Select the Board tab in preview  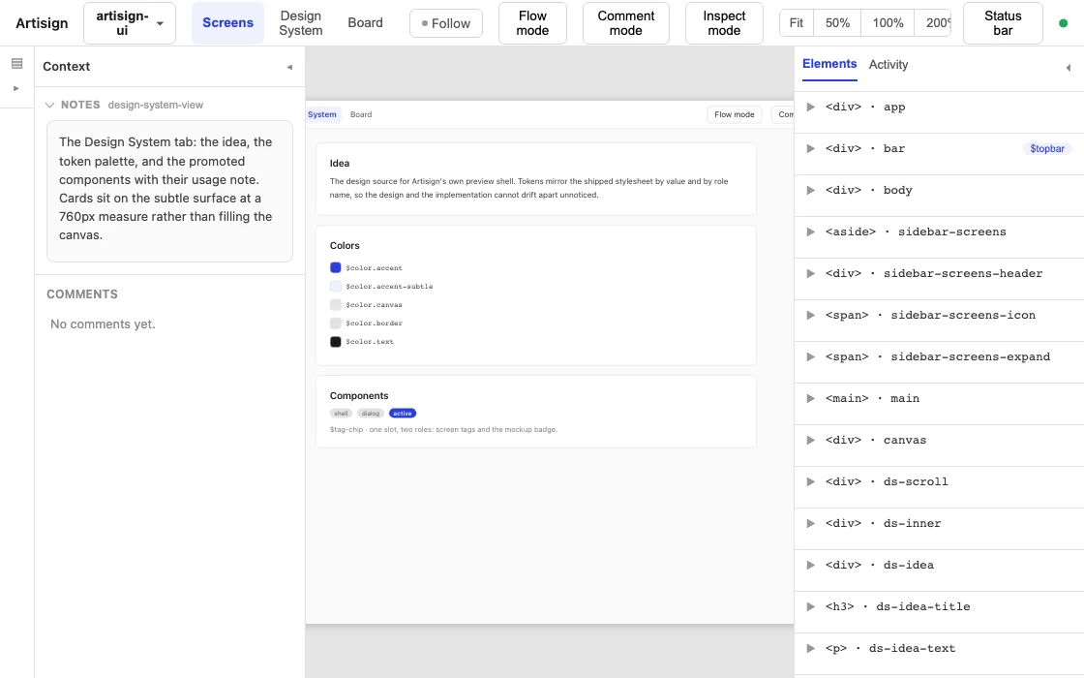pyautogui.click(x=361, y=115)
